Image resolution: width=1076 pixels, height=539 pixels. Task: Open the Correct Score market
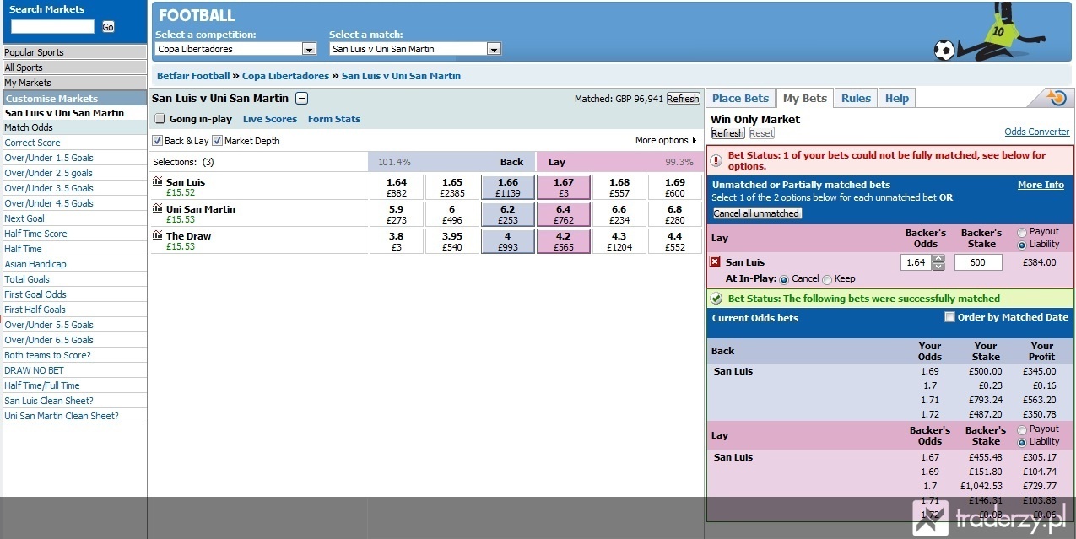pos(32,143)
